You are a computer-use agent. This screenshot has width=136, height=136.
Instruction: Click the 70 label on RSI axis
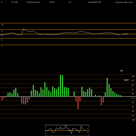tap(2, 31)
